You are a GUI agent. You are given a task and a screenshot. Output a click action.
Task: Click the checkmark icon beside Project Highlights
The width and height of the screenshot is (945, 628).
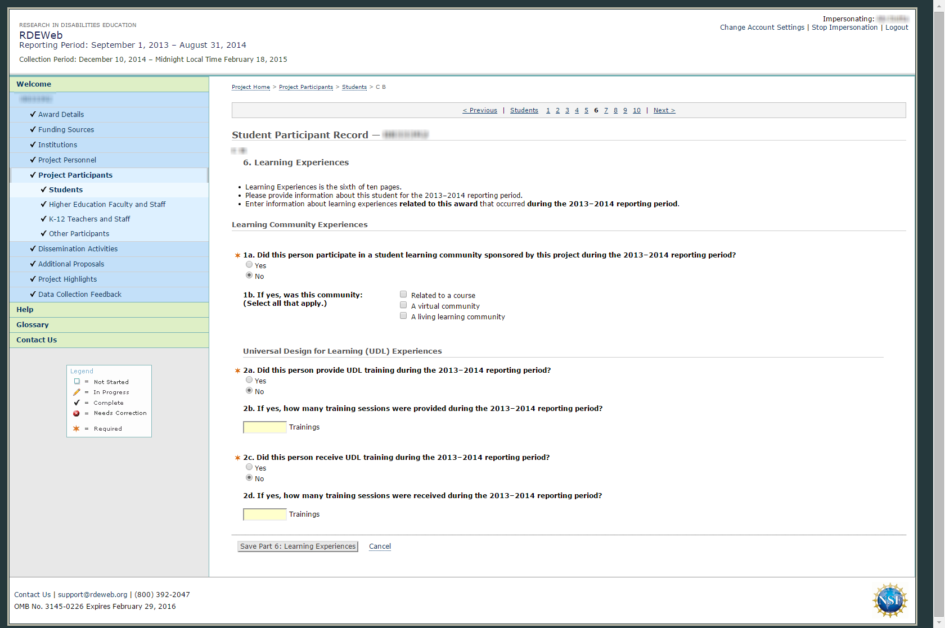[33, 279]
